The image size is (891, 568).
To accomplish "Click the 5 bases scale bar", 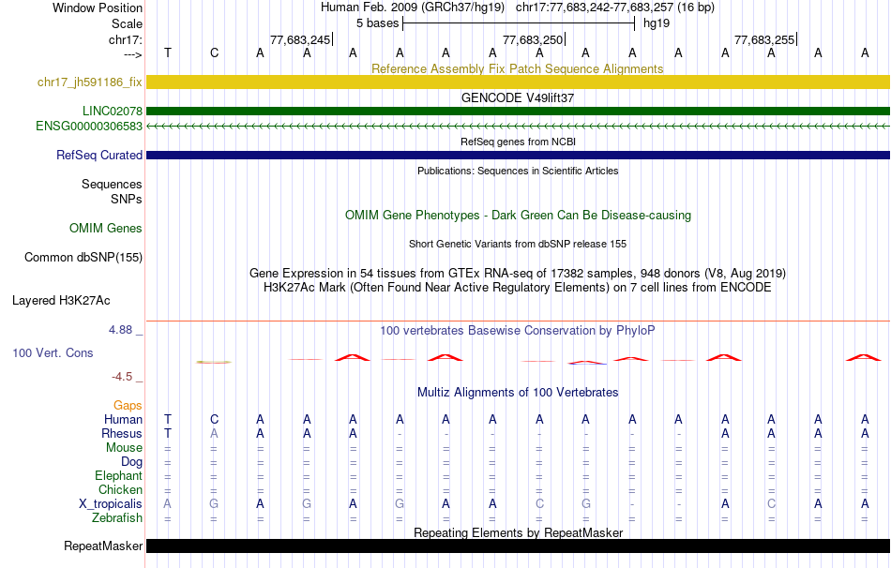I will 519,23.
